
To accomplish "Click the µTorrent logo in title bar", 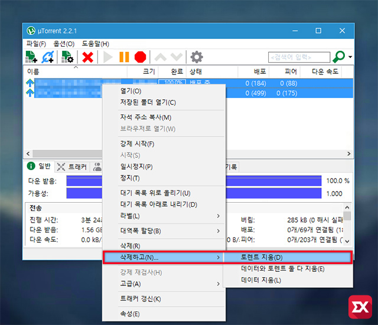I will pyautogui.click(x=31, y=31).
